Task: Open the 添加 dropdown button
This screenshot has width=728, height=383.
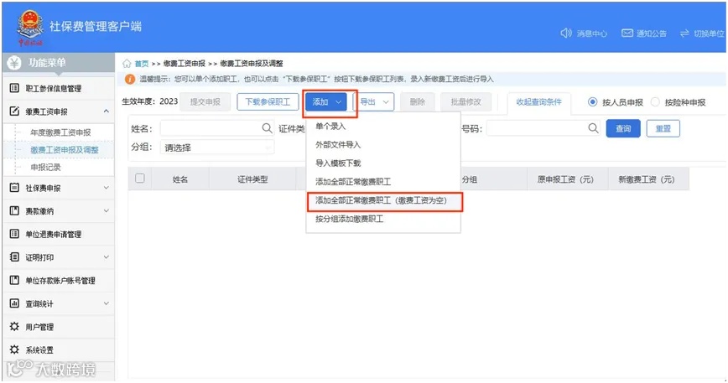Action: (326, 102)
